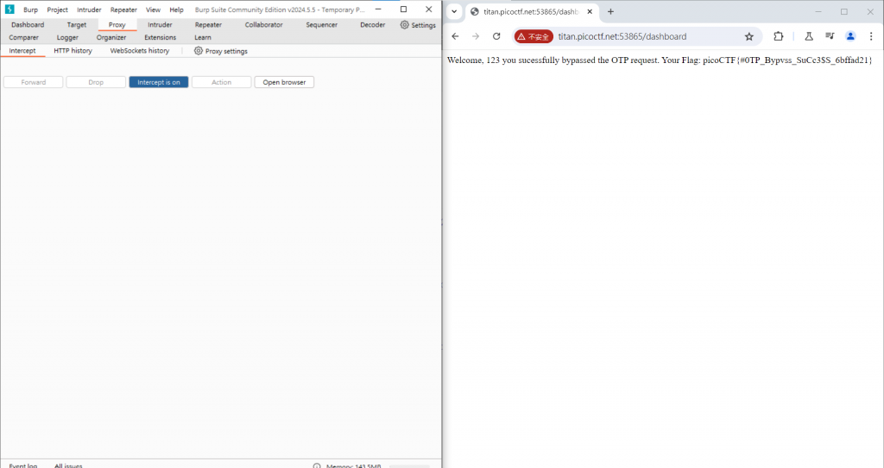The width and height of the screenshot is (884, 468).
Task: Open WebSockets history sub-tab
Action: tap(140, 51)
